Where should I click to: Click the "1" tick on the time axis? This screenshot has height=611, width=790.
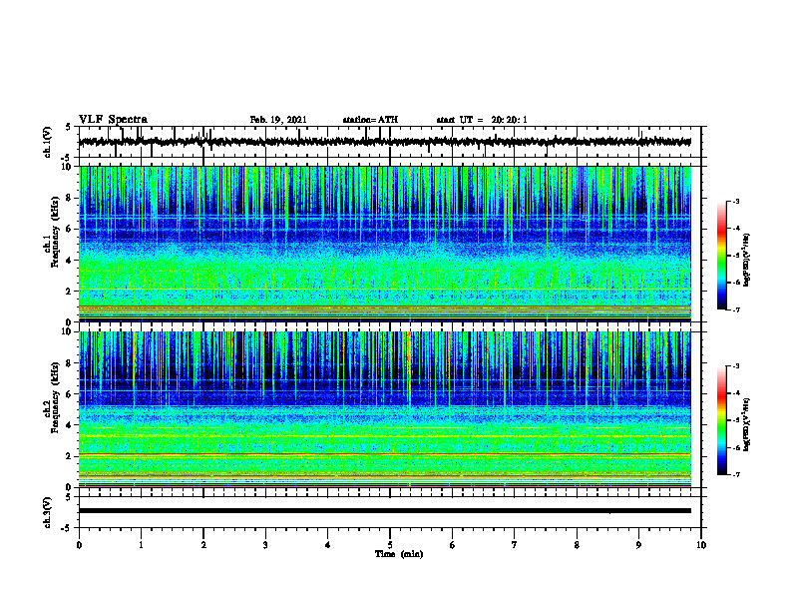[x=141, y=545]
